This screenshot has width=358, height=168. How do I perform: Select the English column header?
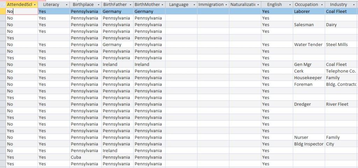274,5
